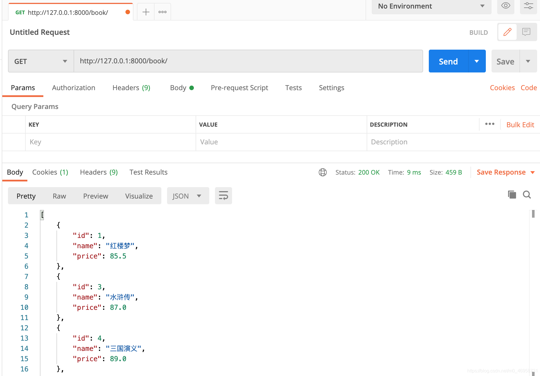The width and height of the screenshot is (540, 376).
Task: Open the Cookies link
Action: (x=502, y=88)
